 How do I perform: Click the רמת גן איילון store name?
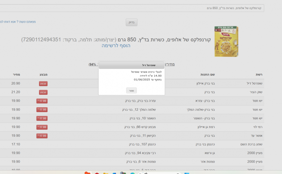pyautogui.click(x=206, y=127)
